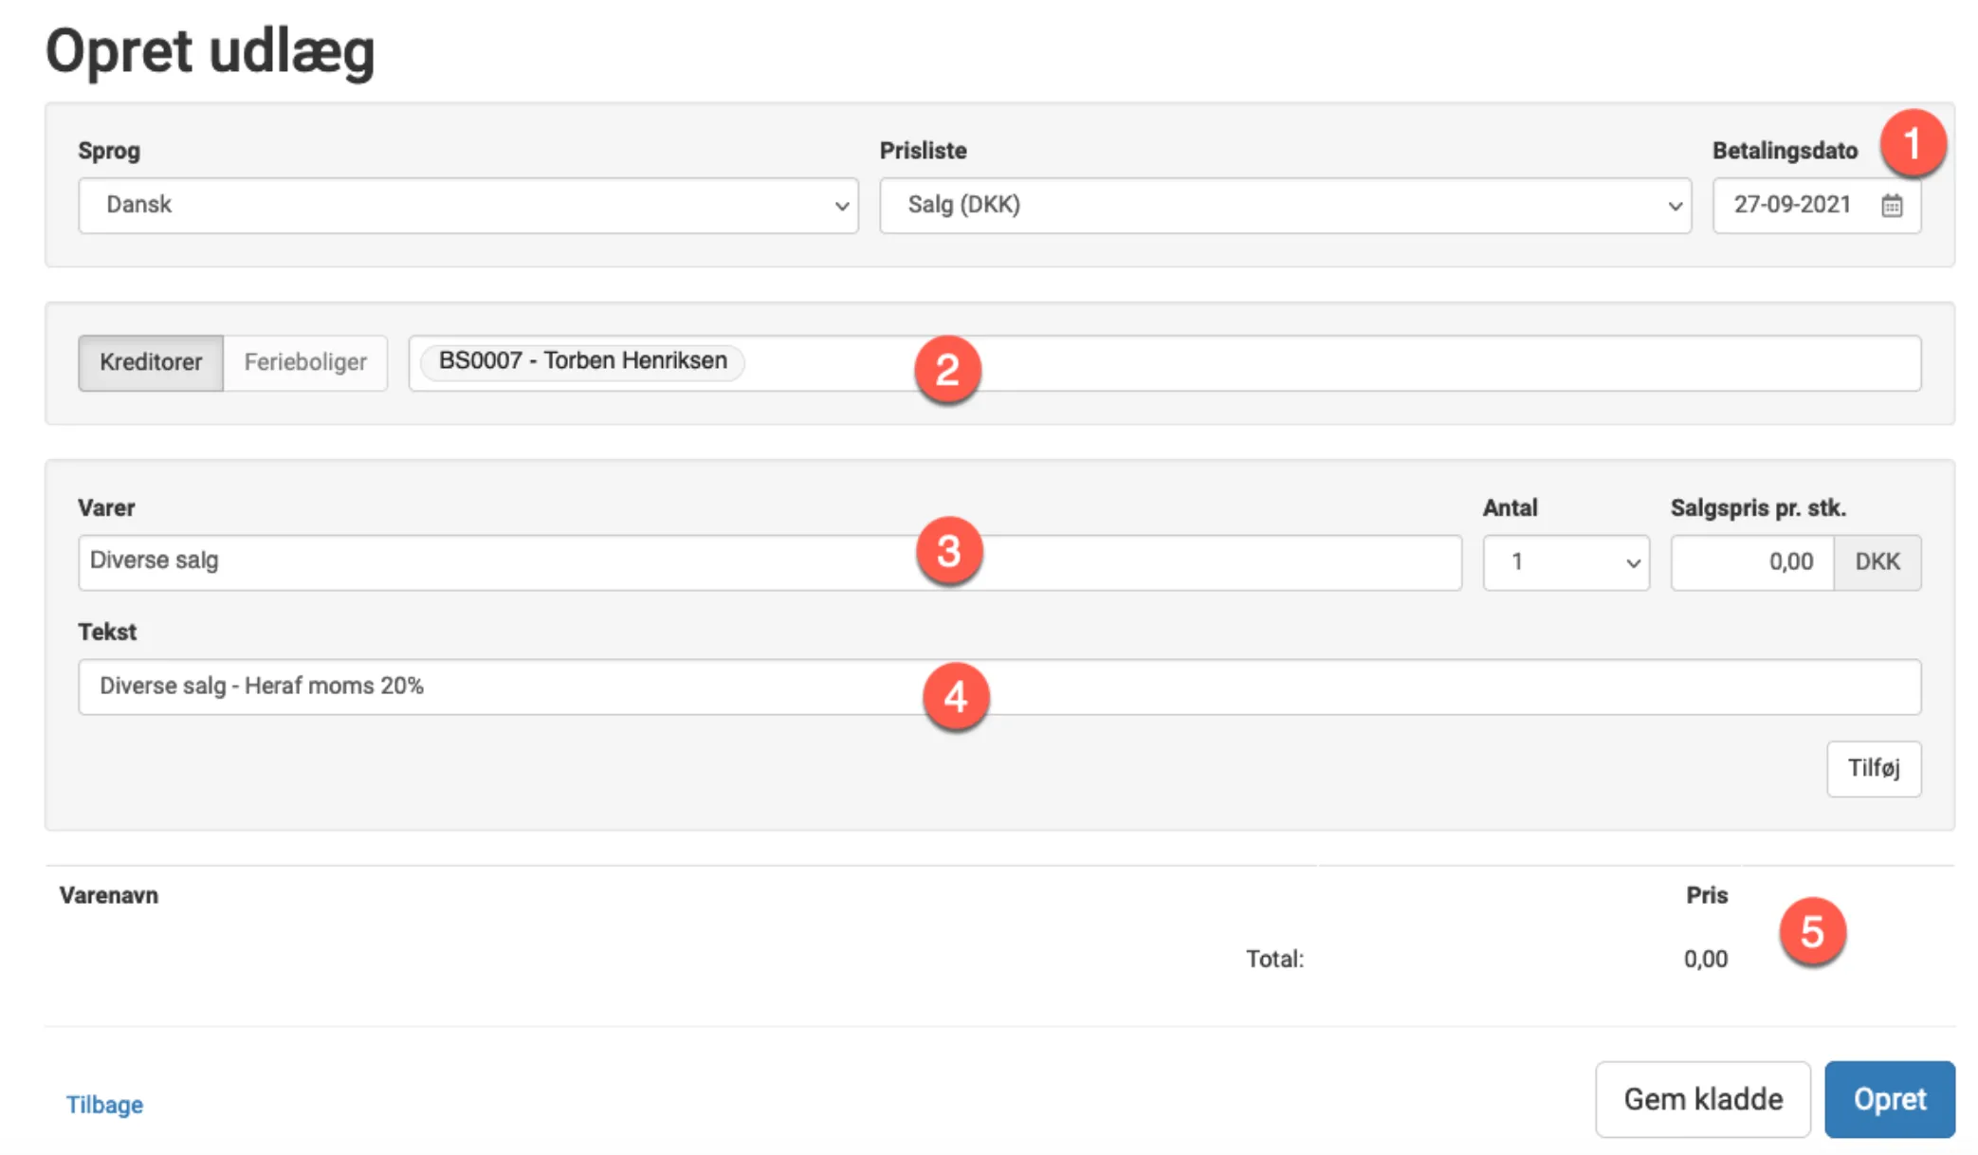Focus the Varer field Diverse salg
The width and height of the screenshot is (1978, 1155).
click(493, 562)
